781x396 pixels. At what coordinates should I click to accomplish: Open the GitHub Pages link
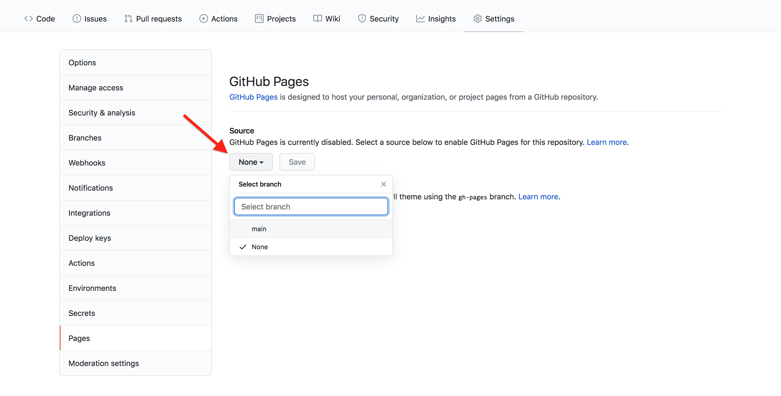253,97
